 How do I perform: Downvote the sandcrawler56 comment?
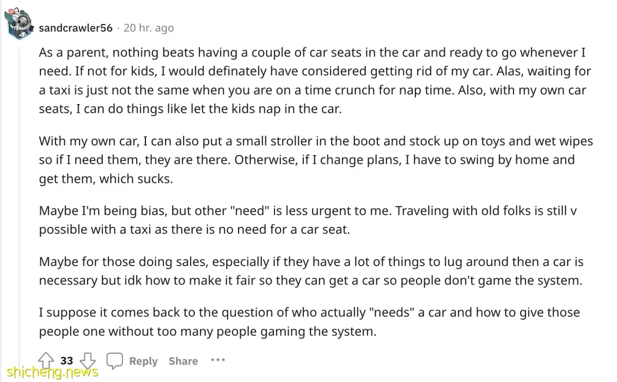click(88, 360)
